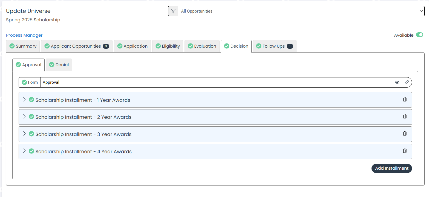Switch to the Denial sub-tab

59,65
